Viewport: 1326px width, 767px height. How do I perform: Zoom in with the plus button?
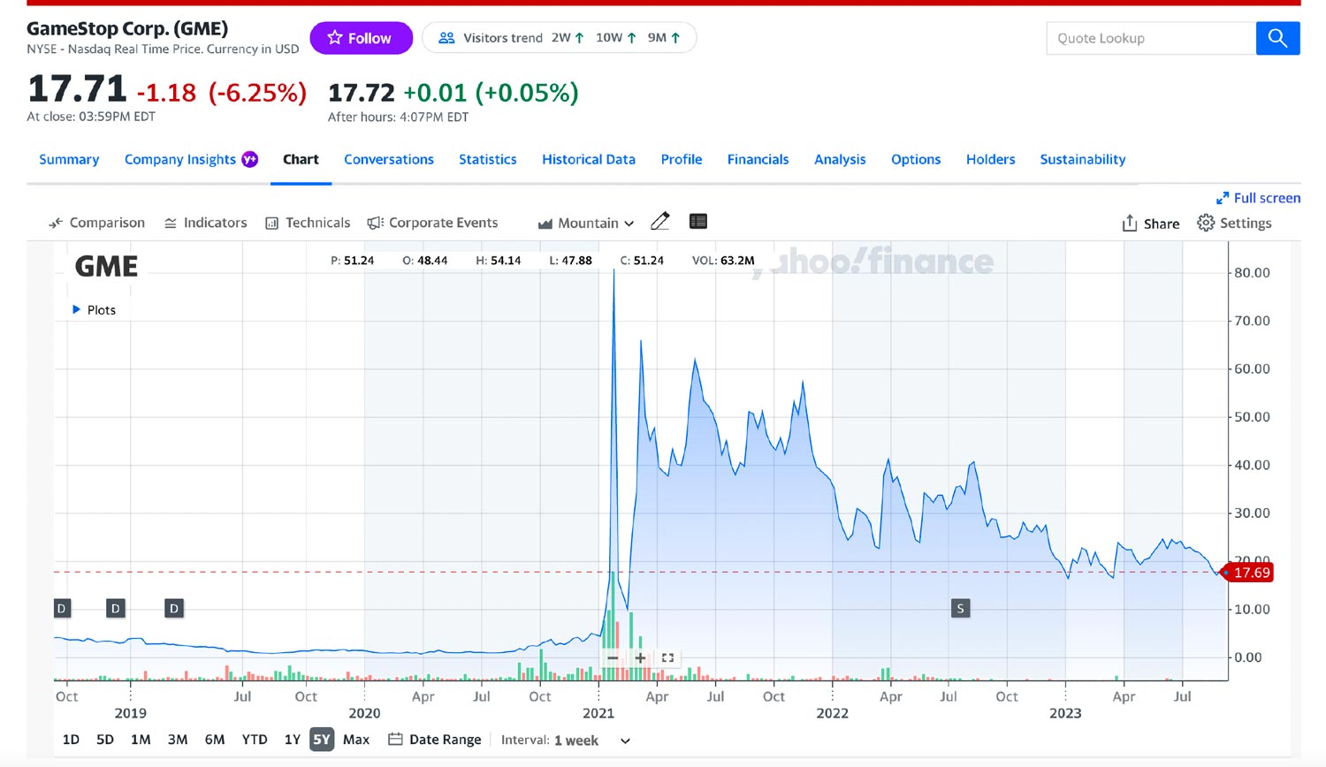tap(640, 657)
